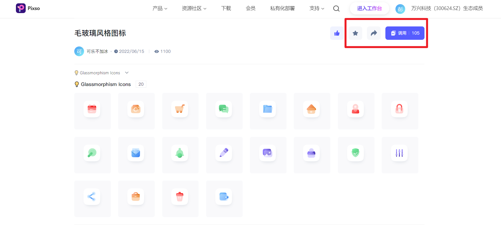Select the blue mail envelope icon
Image resolution: width=501 pixels, height=229 pixels.
tap(136, 155)
